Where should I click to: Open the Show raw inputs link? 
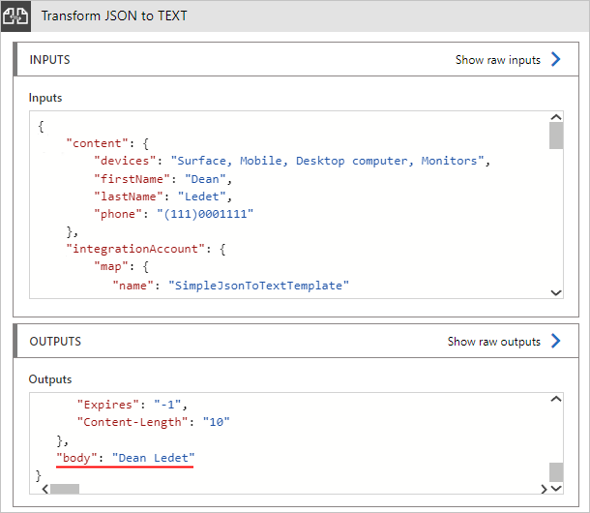coord(498,60)
